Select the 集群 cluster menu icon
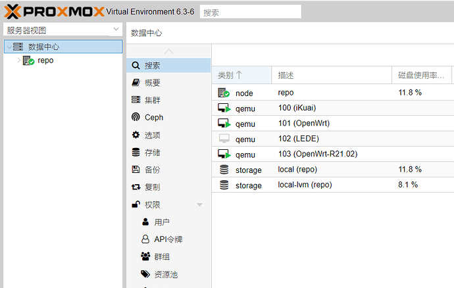The image size is (454, 288). coord(136,100)
